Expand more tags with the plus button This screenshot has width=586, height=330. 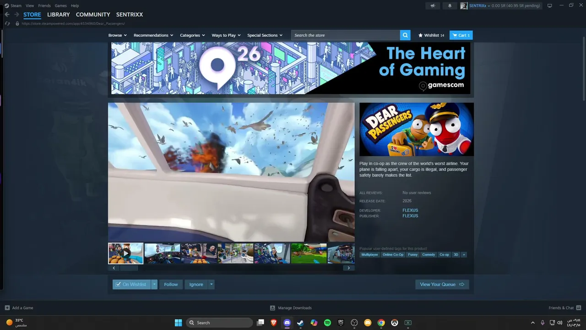[464, 255]
